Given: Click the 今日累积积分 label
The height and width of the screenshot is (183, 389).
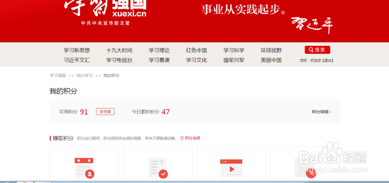Looking at the screenshot, I should [x=145, y=112].
